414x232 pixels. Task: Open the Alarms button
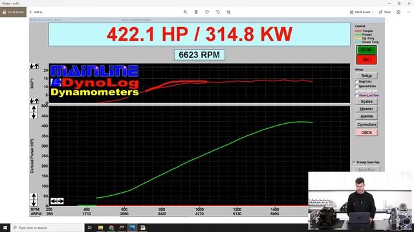367,116
